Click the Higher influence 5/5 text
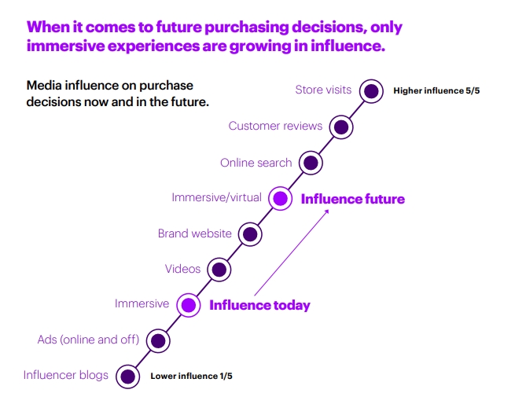The height and width of the screenshot is (419, 515). [x=436, y=90]
